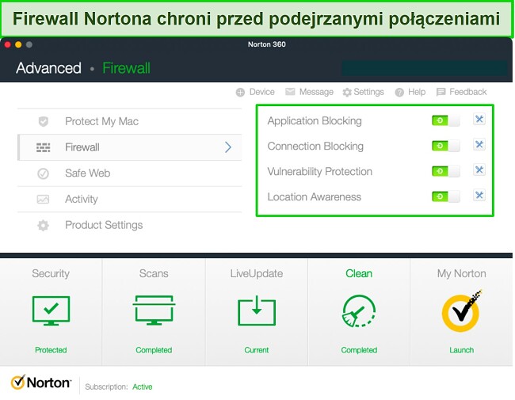Click Current status under LiveUpdate
Image resolution: width=515 pixels, height=400 pixels.
[x=257, y=350]
